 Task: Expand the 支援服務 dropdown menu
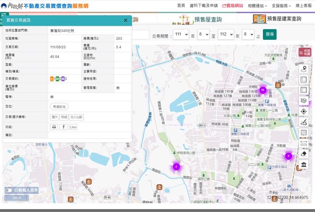coord(281,5)
